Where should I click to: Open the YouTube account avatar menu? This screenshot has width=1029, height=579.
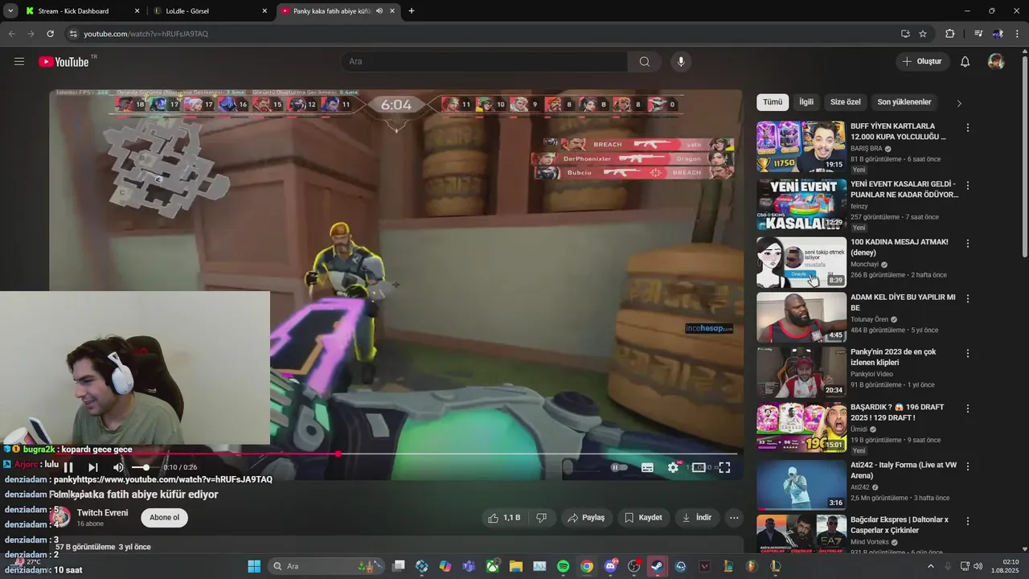[996, 62]
